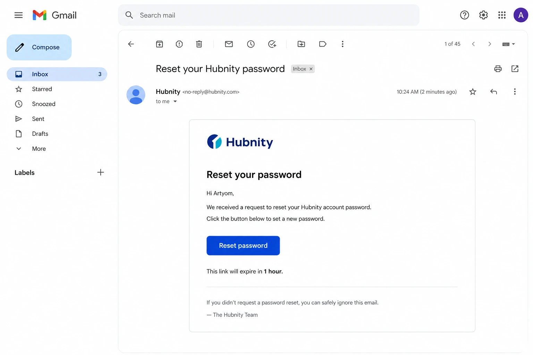
Task: Click the search magnifier icon
Action: point(129,15)
